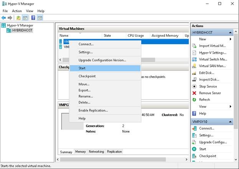Click the Checkpoint icon in Actions pane

click(194, 156)
